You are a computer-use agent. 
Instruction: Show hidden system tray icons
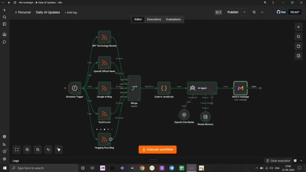(x=257, y=168)
